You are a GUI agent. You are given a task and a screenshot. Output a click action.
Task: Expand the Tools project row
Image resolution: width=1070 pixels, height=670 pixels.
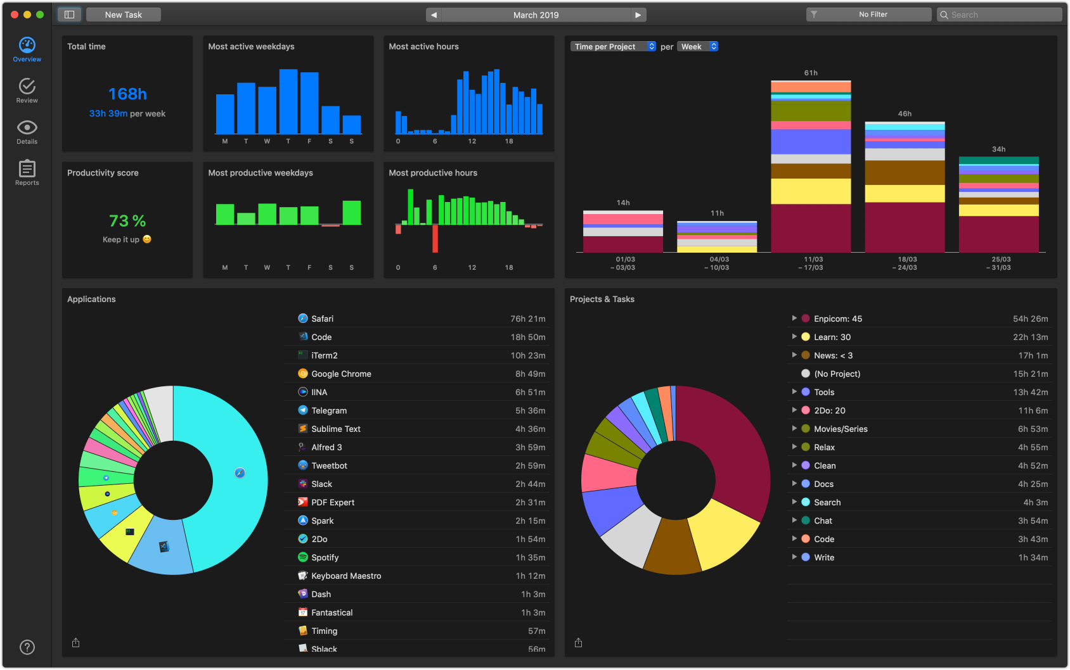(x=794, y=391)
